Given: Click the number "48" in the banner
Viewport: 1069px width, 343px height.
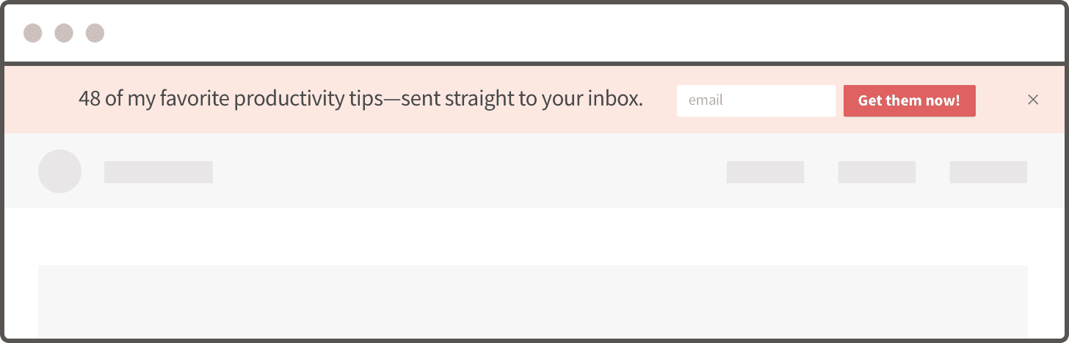Looking at the screenshot, I should (x=89, y=100).
